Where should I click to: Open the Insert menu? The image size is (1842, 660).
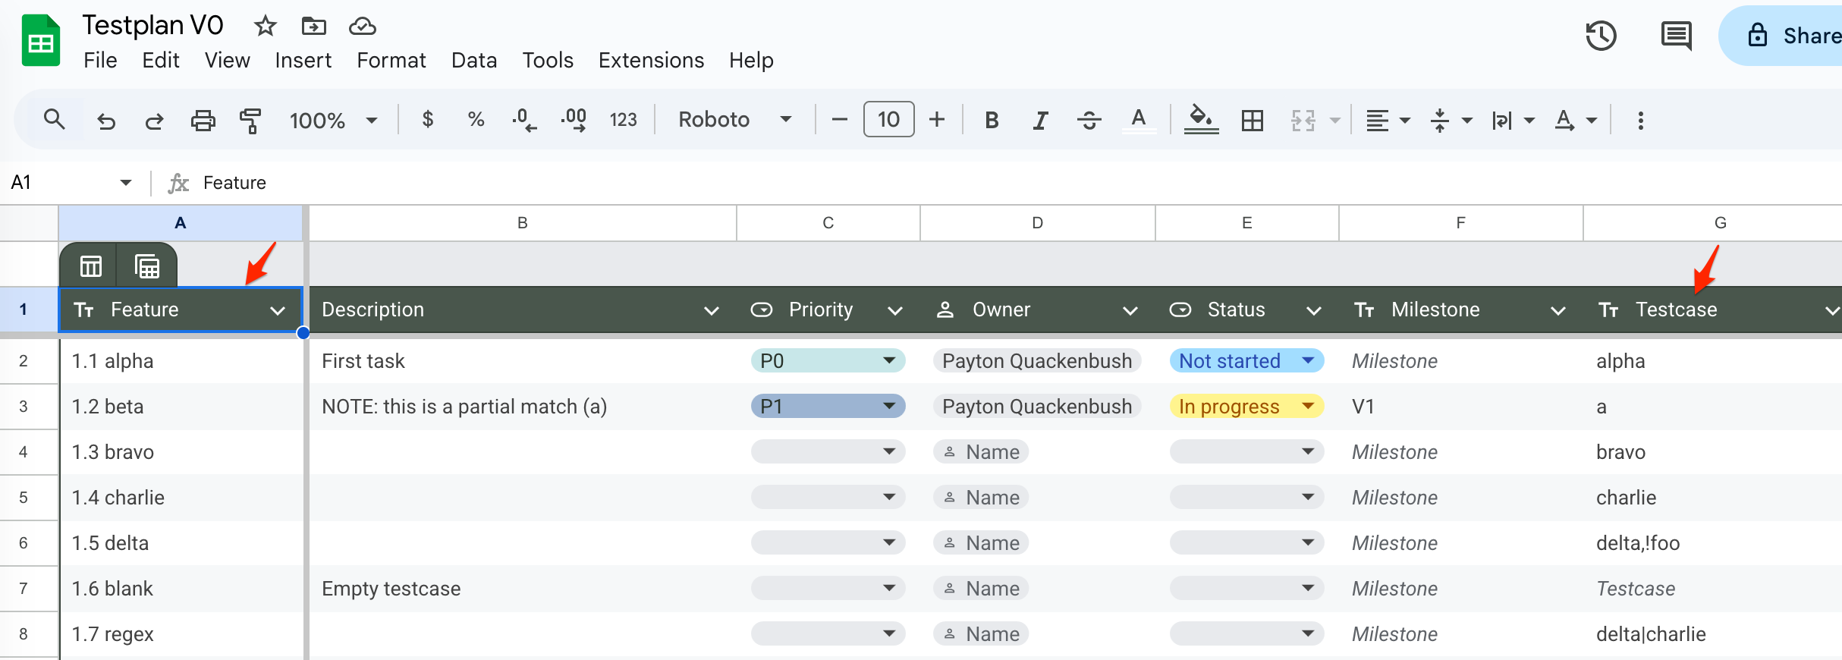(x=303, y=61)
